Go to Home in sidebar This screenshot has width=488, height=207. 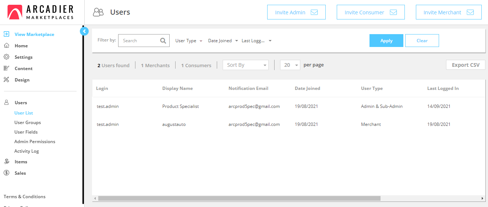(21, 46)
